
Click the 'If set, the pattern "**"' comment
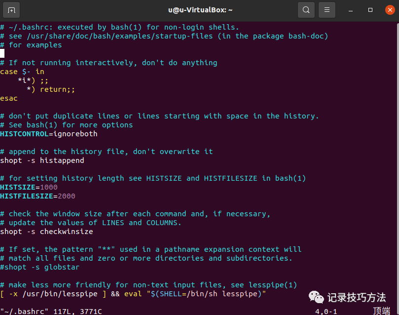150,249
